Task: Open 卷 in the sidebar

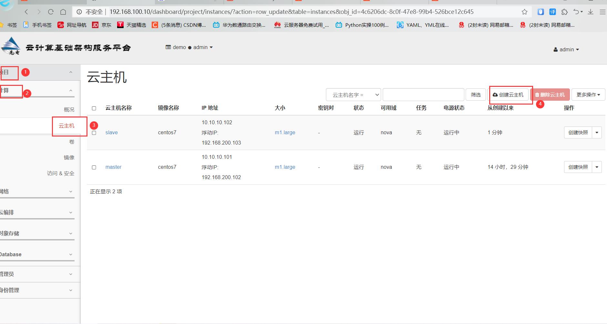Action: (x=72, y=142)
